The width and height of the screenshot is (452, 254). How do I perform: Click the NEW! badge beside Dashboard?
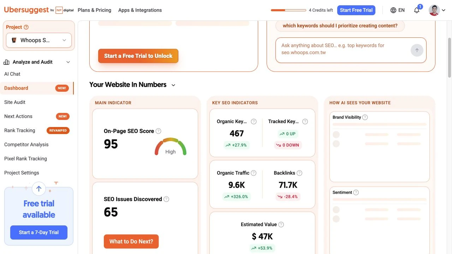tap(62, 88)
